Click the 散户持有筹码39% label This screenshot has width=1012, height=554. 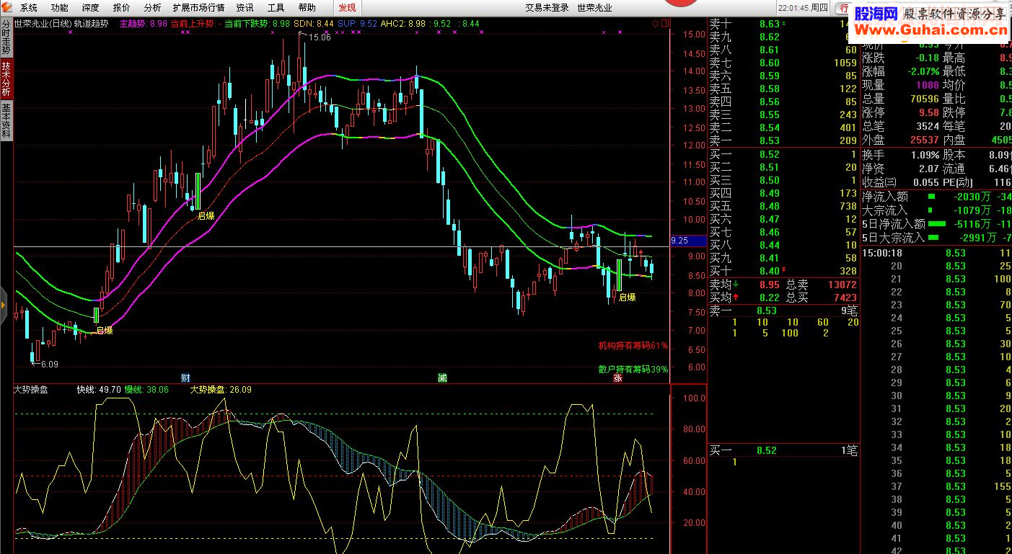[x=633, y=369]
